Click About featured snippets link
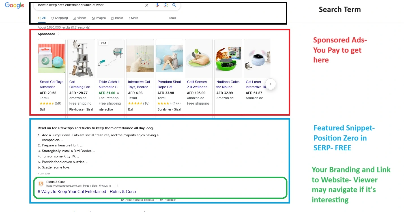 tap(140, 200)
